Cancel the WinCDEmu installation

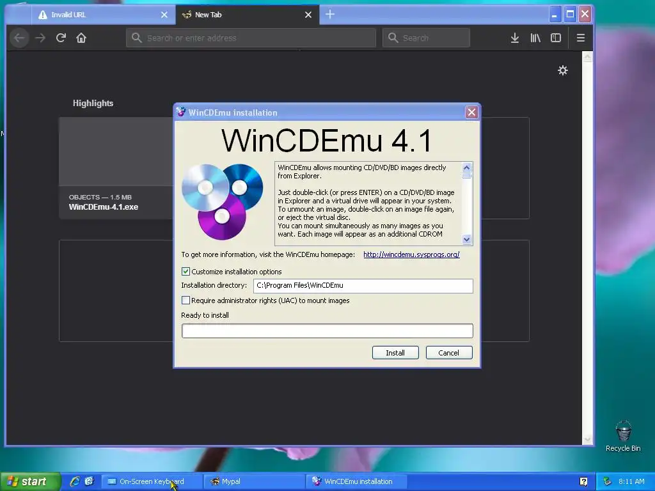tap(448, 353)
